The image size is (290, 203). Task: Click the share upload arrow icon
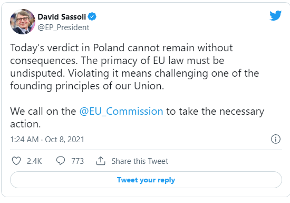click(x=101, y=161)
